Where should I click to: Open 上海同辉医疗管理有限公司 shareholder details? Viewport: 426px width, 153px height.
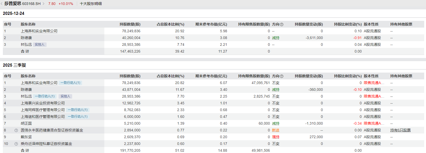pyautogui.click(x=43, y=110)
